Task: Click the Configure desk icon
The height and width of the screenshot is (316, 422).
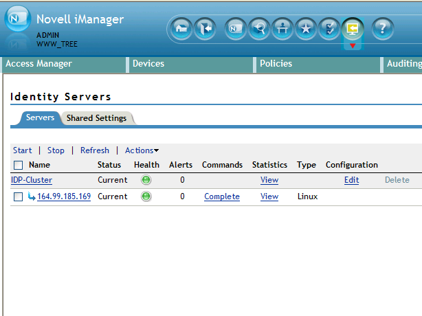Action: pos(282,28)
